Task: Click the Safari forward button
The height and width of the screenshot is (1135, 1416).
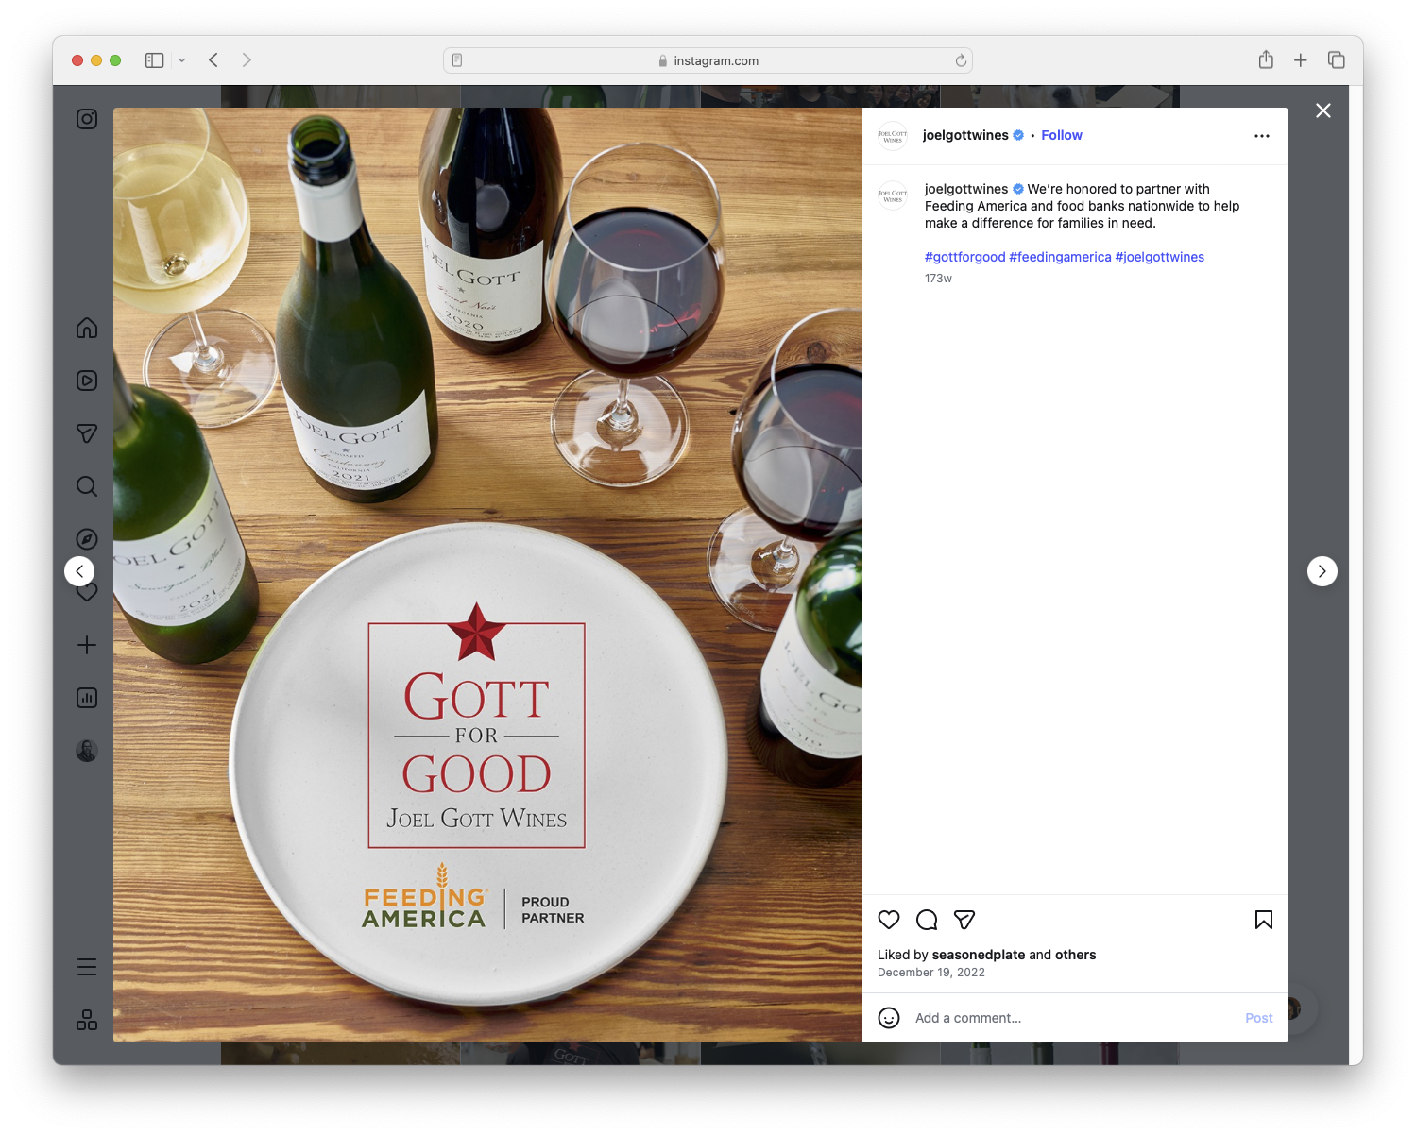Action: (x=247, y=60)
